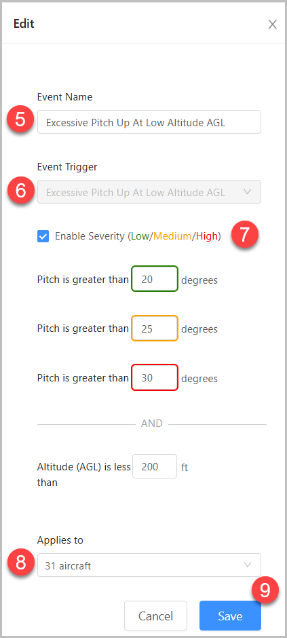Viewport: 287px width, 638px height.
Task: Click the Event Name text field
Action: pyautogui.click(x=149, y=121)
